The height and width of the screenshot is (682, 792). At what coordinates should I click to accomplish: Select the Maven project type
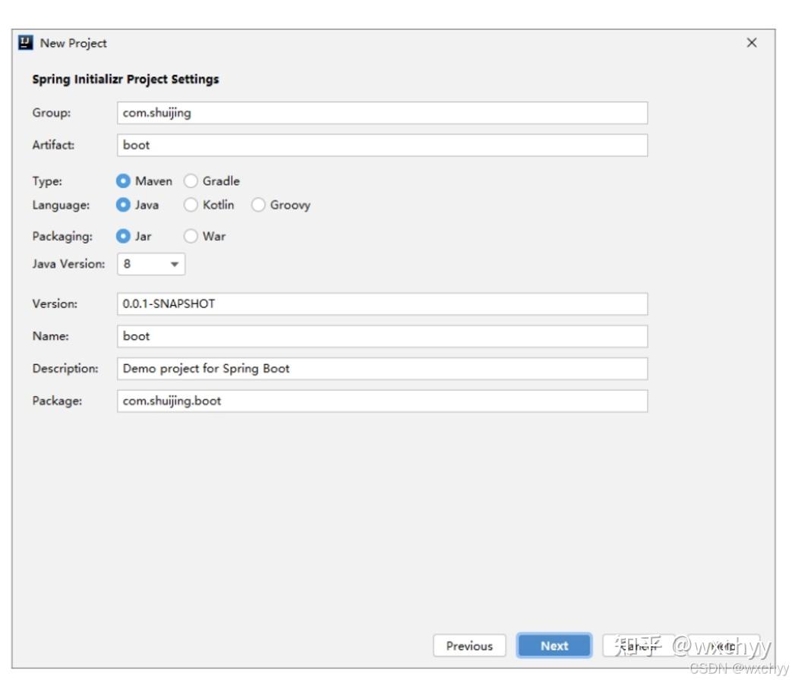click(x=123, y=181)
